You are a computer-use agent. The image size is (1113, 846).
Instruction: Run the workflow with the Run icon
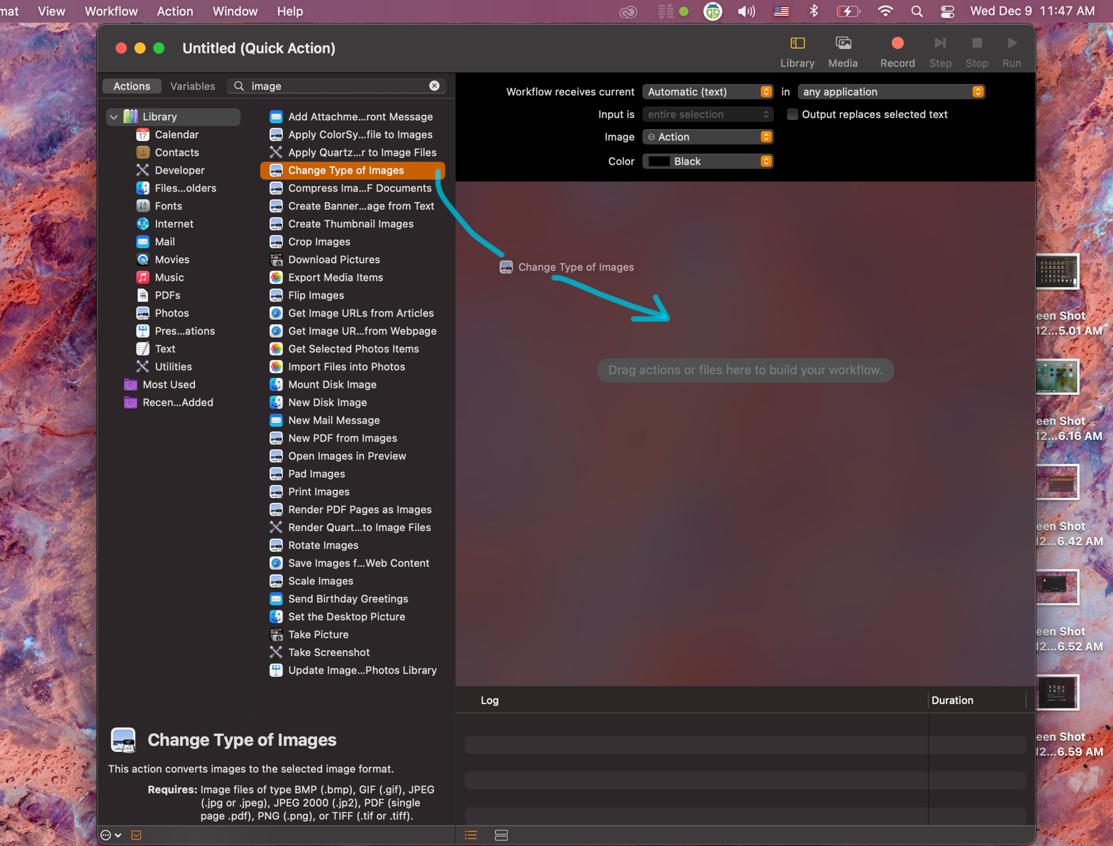1012,43
